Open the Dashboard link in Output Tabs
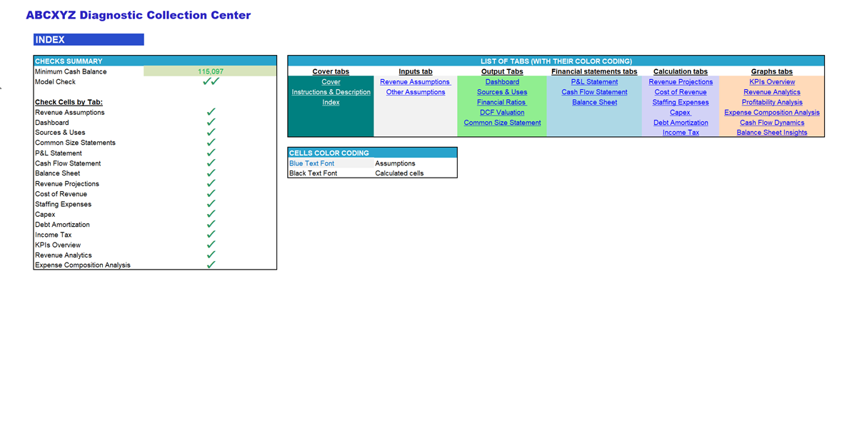This screenshot has height=428, width=857. pos(502,82)
